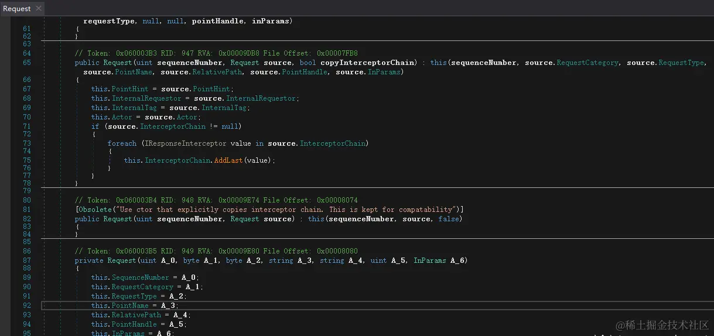Image resolution: width=714 pixels, height=336 pixels.
Task: Click line number 92 in the gutter
Action: point(26,306)
